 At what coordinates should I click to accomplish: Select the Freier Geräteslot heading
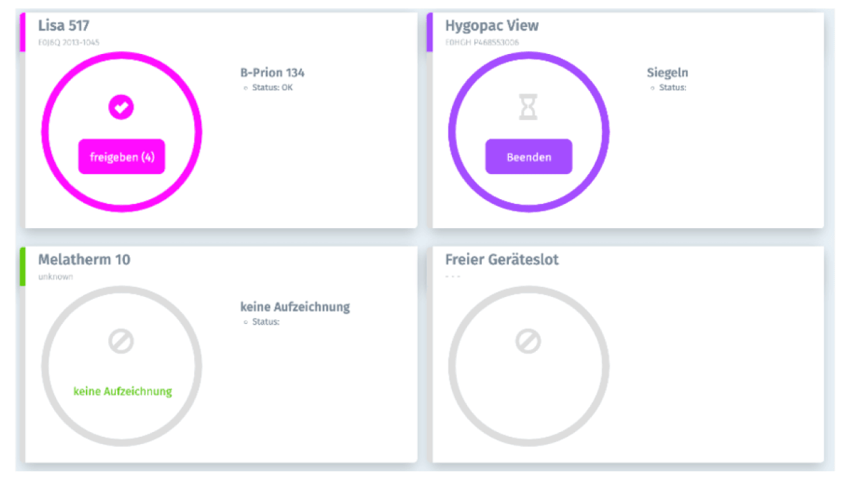click(x=501, y=260)
